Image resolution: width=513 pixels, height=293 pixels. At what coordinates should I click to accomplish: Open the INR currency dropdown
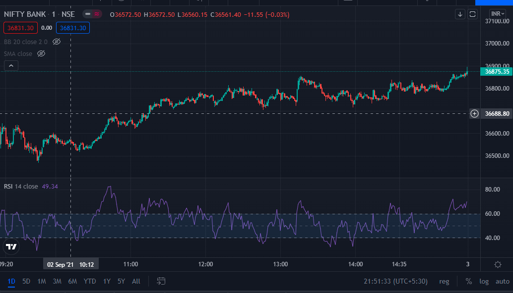[498, 14]
